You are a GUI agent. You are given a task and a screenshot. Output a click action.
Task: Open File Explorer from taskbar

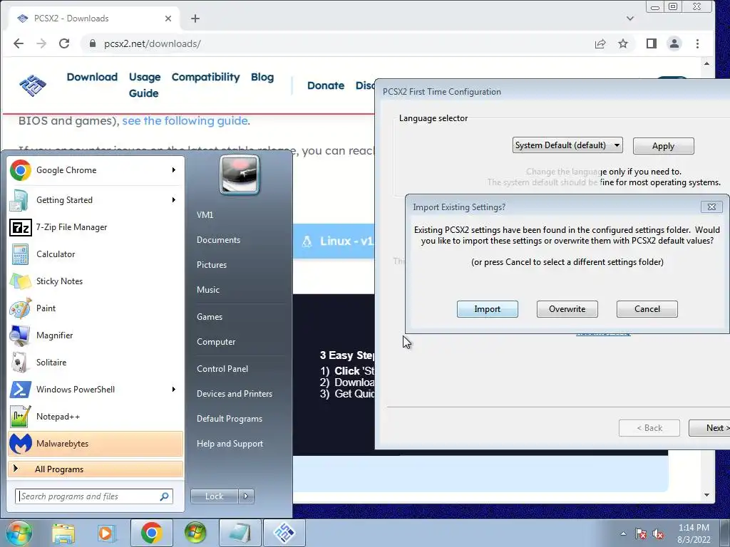63,533
